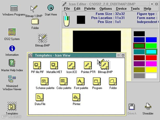160x120 pixels.
Task: Pick the dark green color swatch
Action: pos(139,46)
